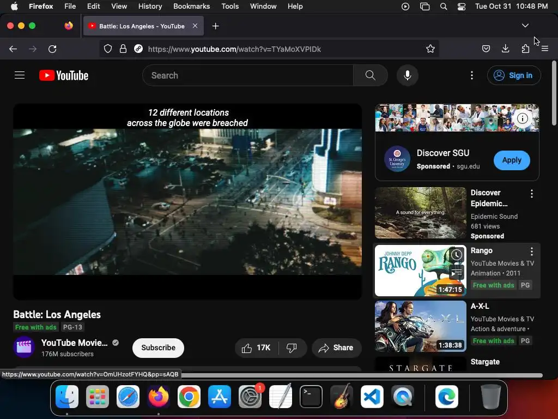Click Apply on Discover SGU ad
The height and width of the screenshot is (419, 558).
511,160
